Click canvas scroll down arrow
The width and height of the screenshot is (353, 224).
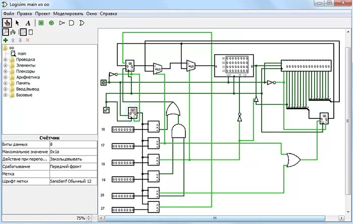[x=348, y=212]
